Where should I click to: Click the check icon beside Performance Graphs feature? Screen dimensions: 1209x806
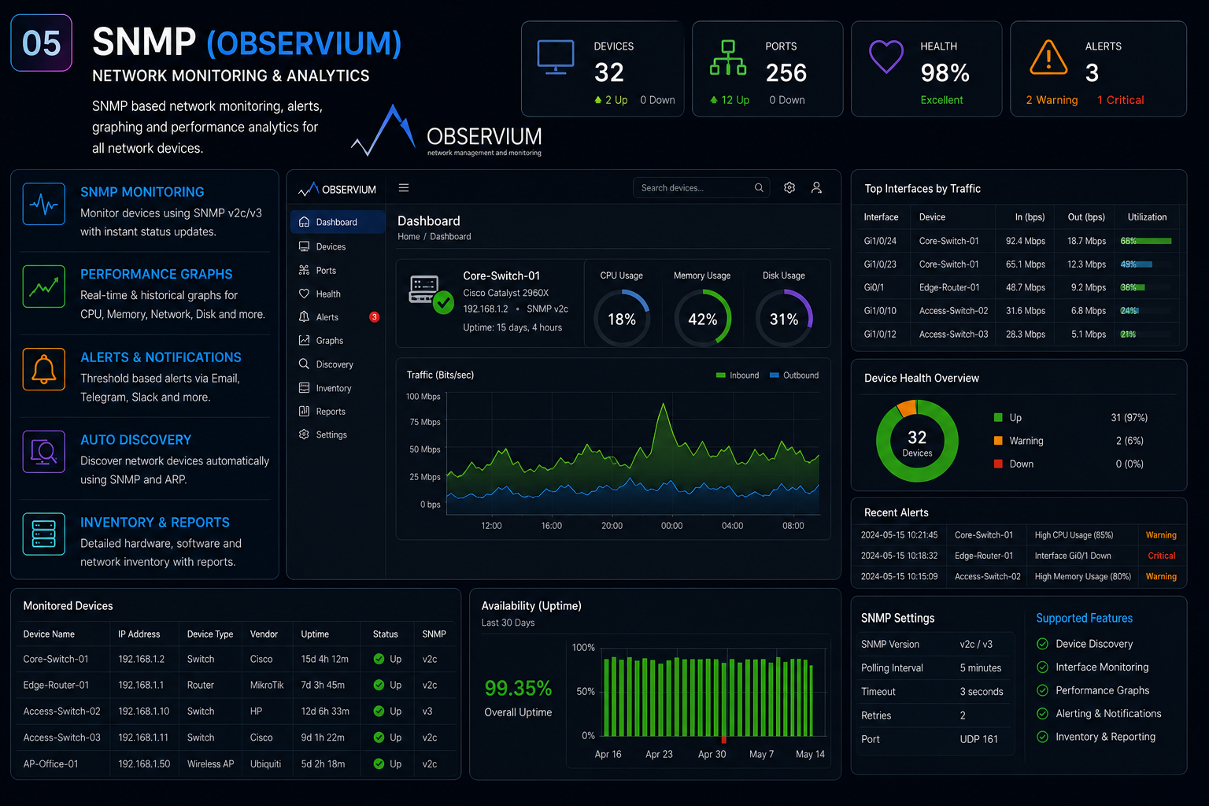[1042, 690]
